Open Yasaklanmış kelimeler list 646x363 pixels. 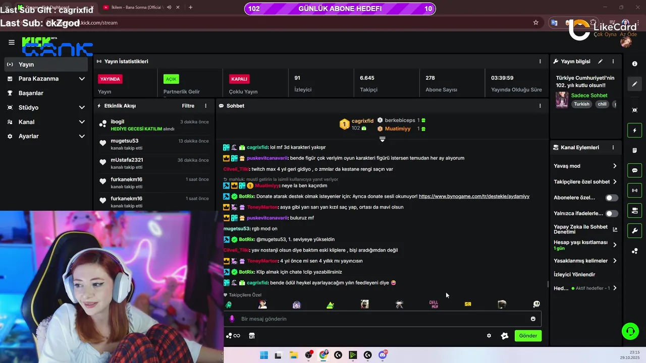tap(614, 261)
